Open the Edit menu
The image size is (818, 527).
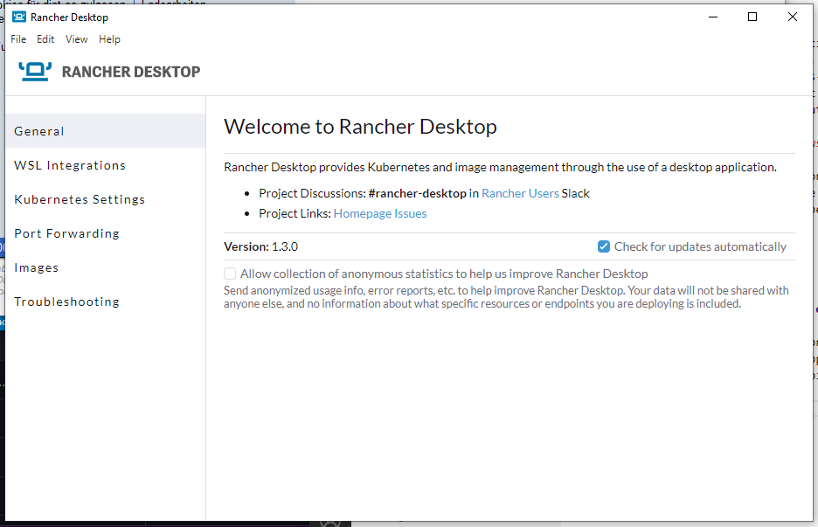[x=45, y=38]
